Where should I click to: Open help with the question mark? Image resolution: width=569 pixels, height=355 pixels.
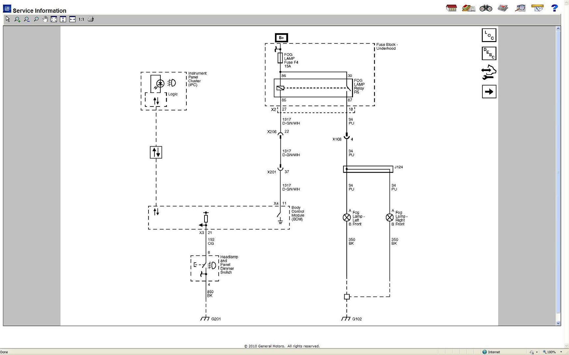pyautogui.click(x=555, y=8)
